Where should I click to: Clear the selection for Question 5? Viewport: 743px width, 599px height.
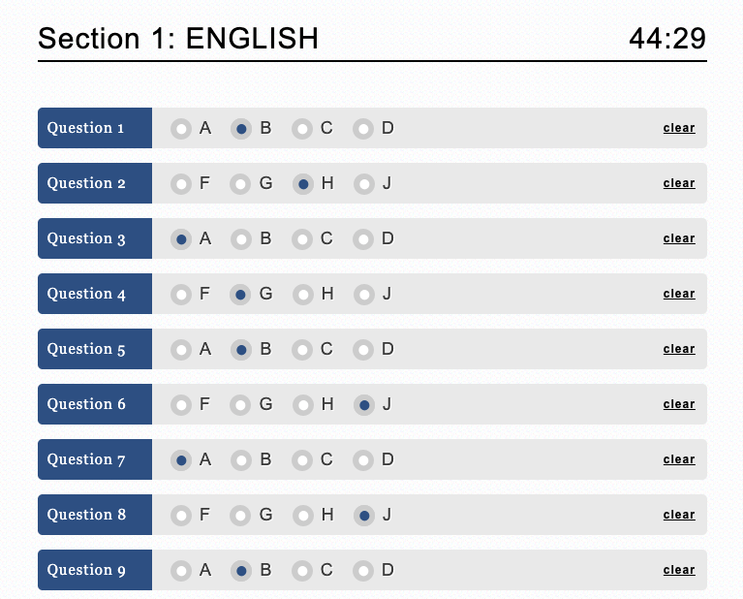(x=679, y=349)
